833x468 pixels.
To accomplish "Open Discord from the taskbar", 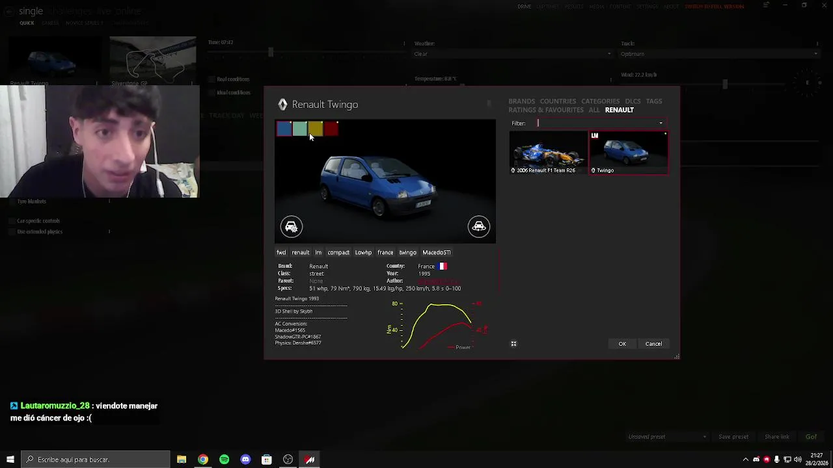I will click(245, 460).
